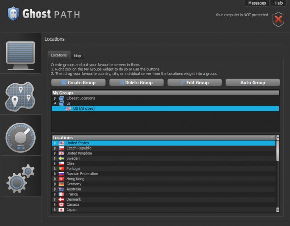This screenshot has height=226, width=290.
Task: Click the US flag in My Groups
Action: (68, 108)
